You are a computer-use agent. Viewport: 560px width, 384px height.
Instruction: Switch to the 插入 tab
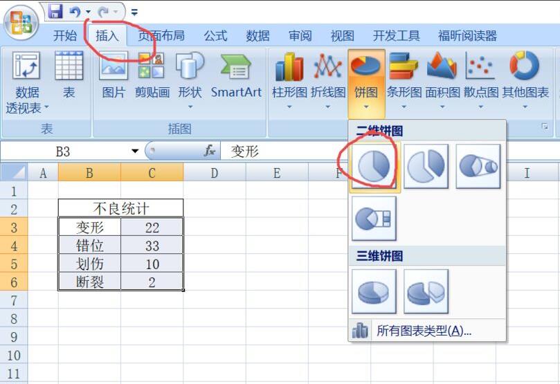click(x=107, y=35)
